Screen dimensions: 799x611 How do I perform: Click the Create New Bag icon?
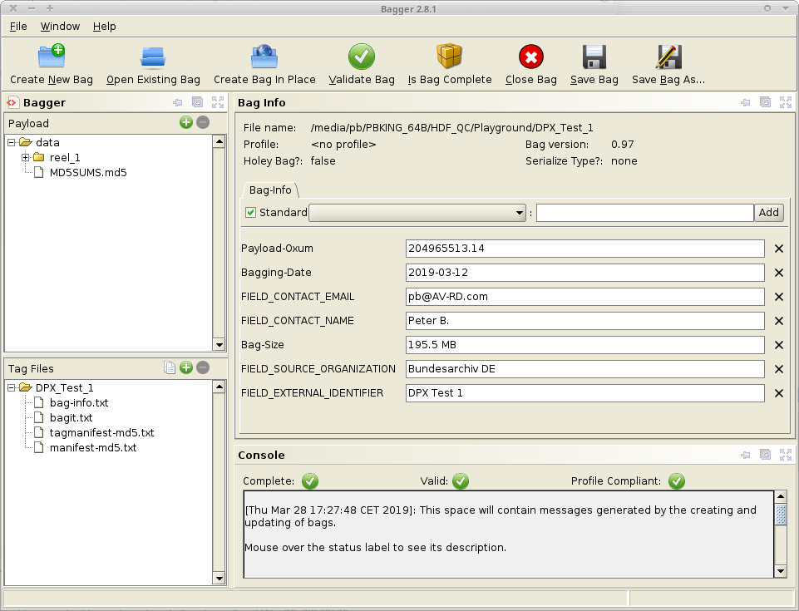point(52,57)
